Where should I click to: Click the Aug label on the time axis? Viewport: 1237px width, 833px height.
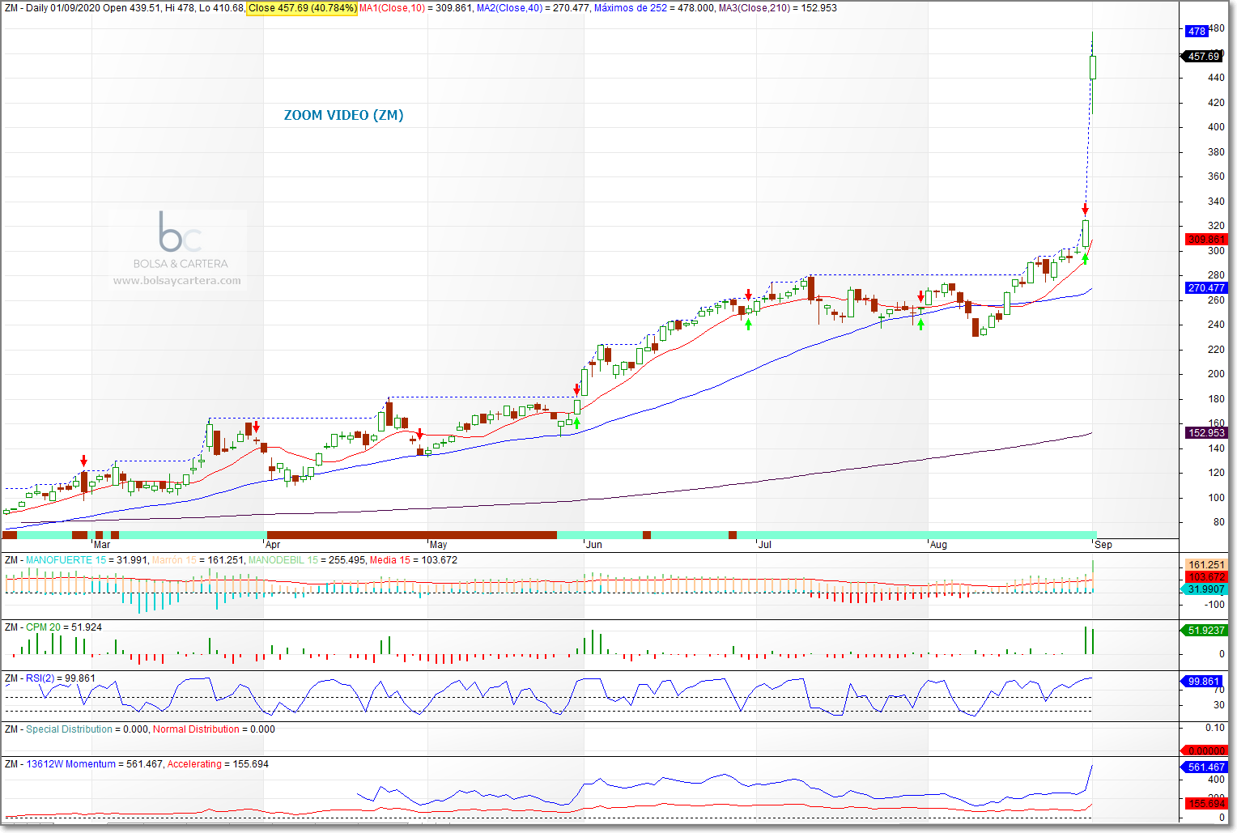coord(938,545)
